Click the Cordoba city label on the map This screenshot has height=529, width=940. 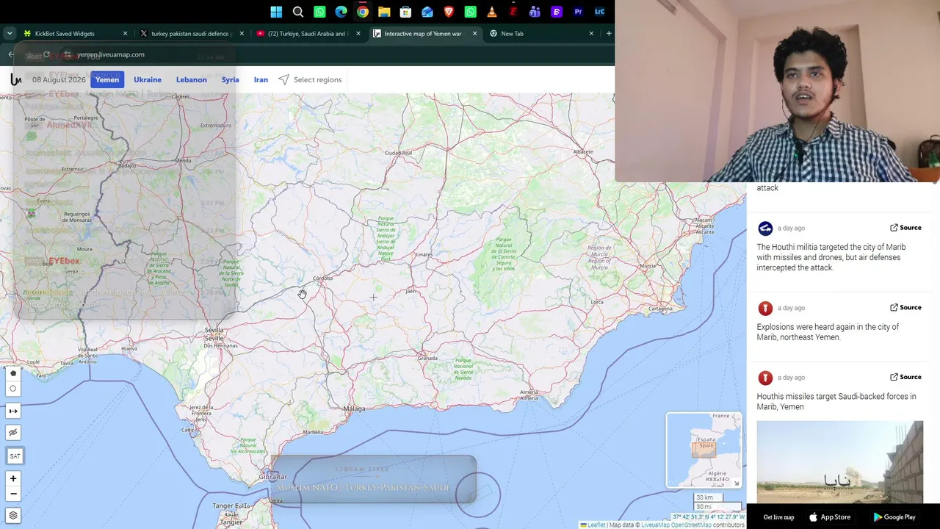pyautogui.click(x=323, y=278)
